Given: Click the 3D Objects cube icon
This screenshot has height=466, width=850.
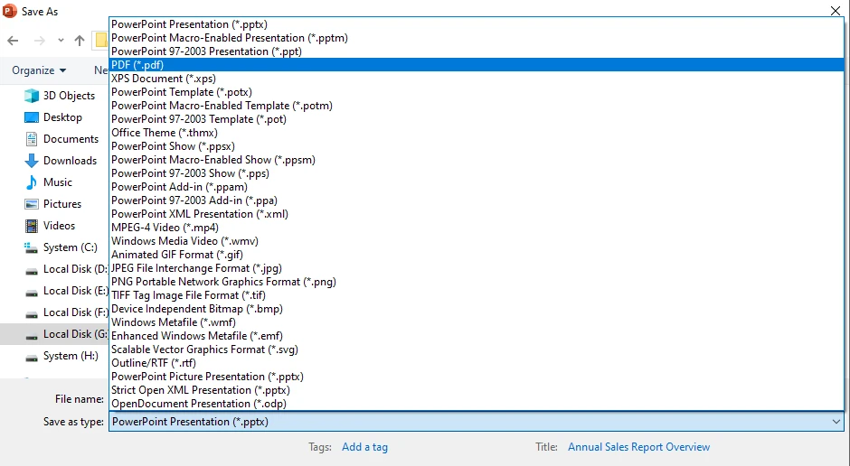Looking at the screenshot, I should pos(32,96).
